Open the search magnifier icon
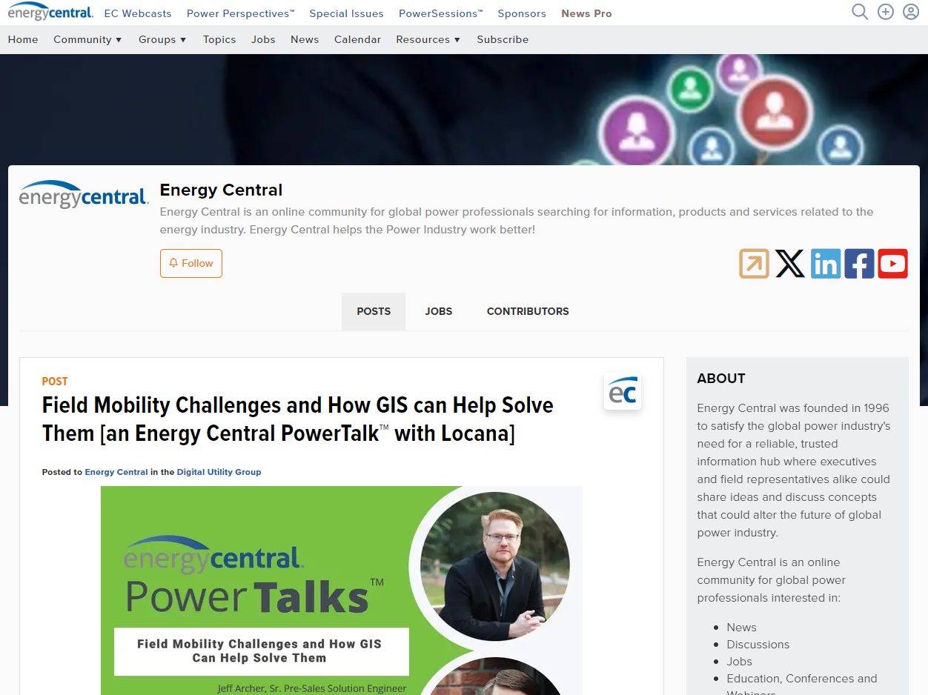928x695 pixels. coord(860,12)
